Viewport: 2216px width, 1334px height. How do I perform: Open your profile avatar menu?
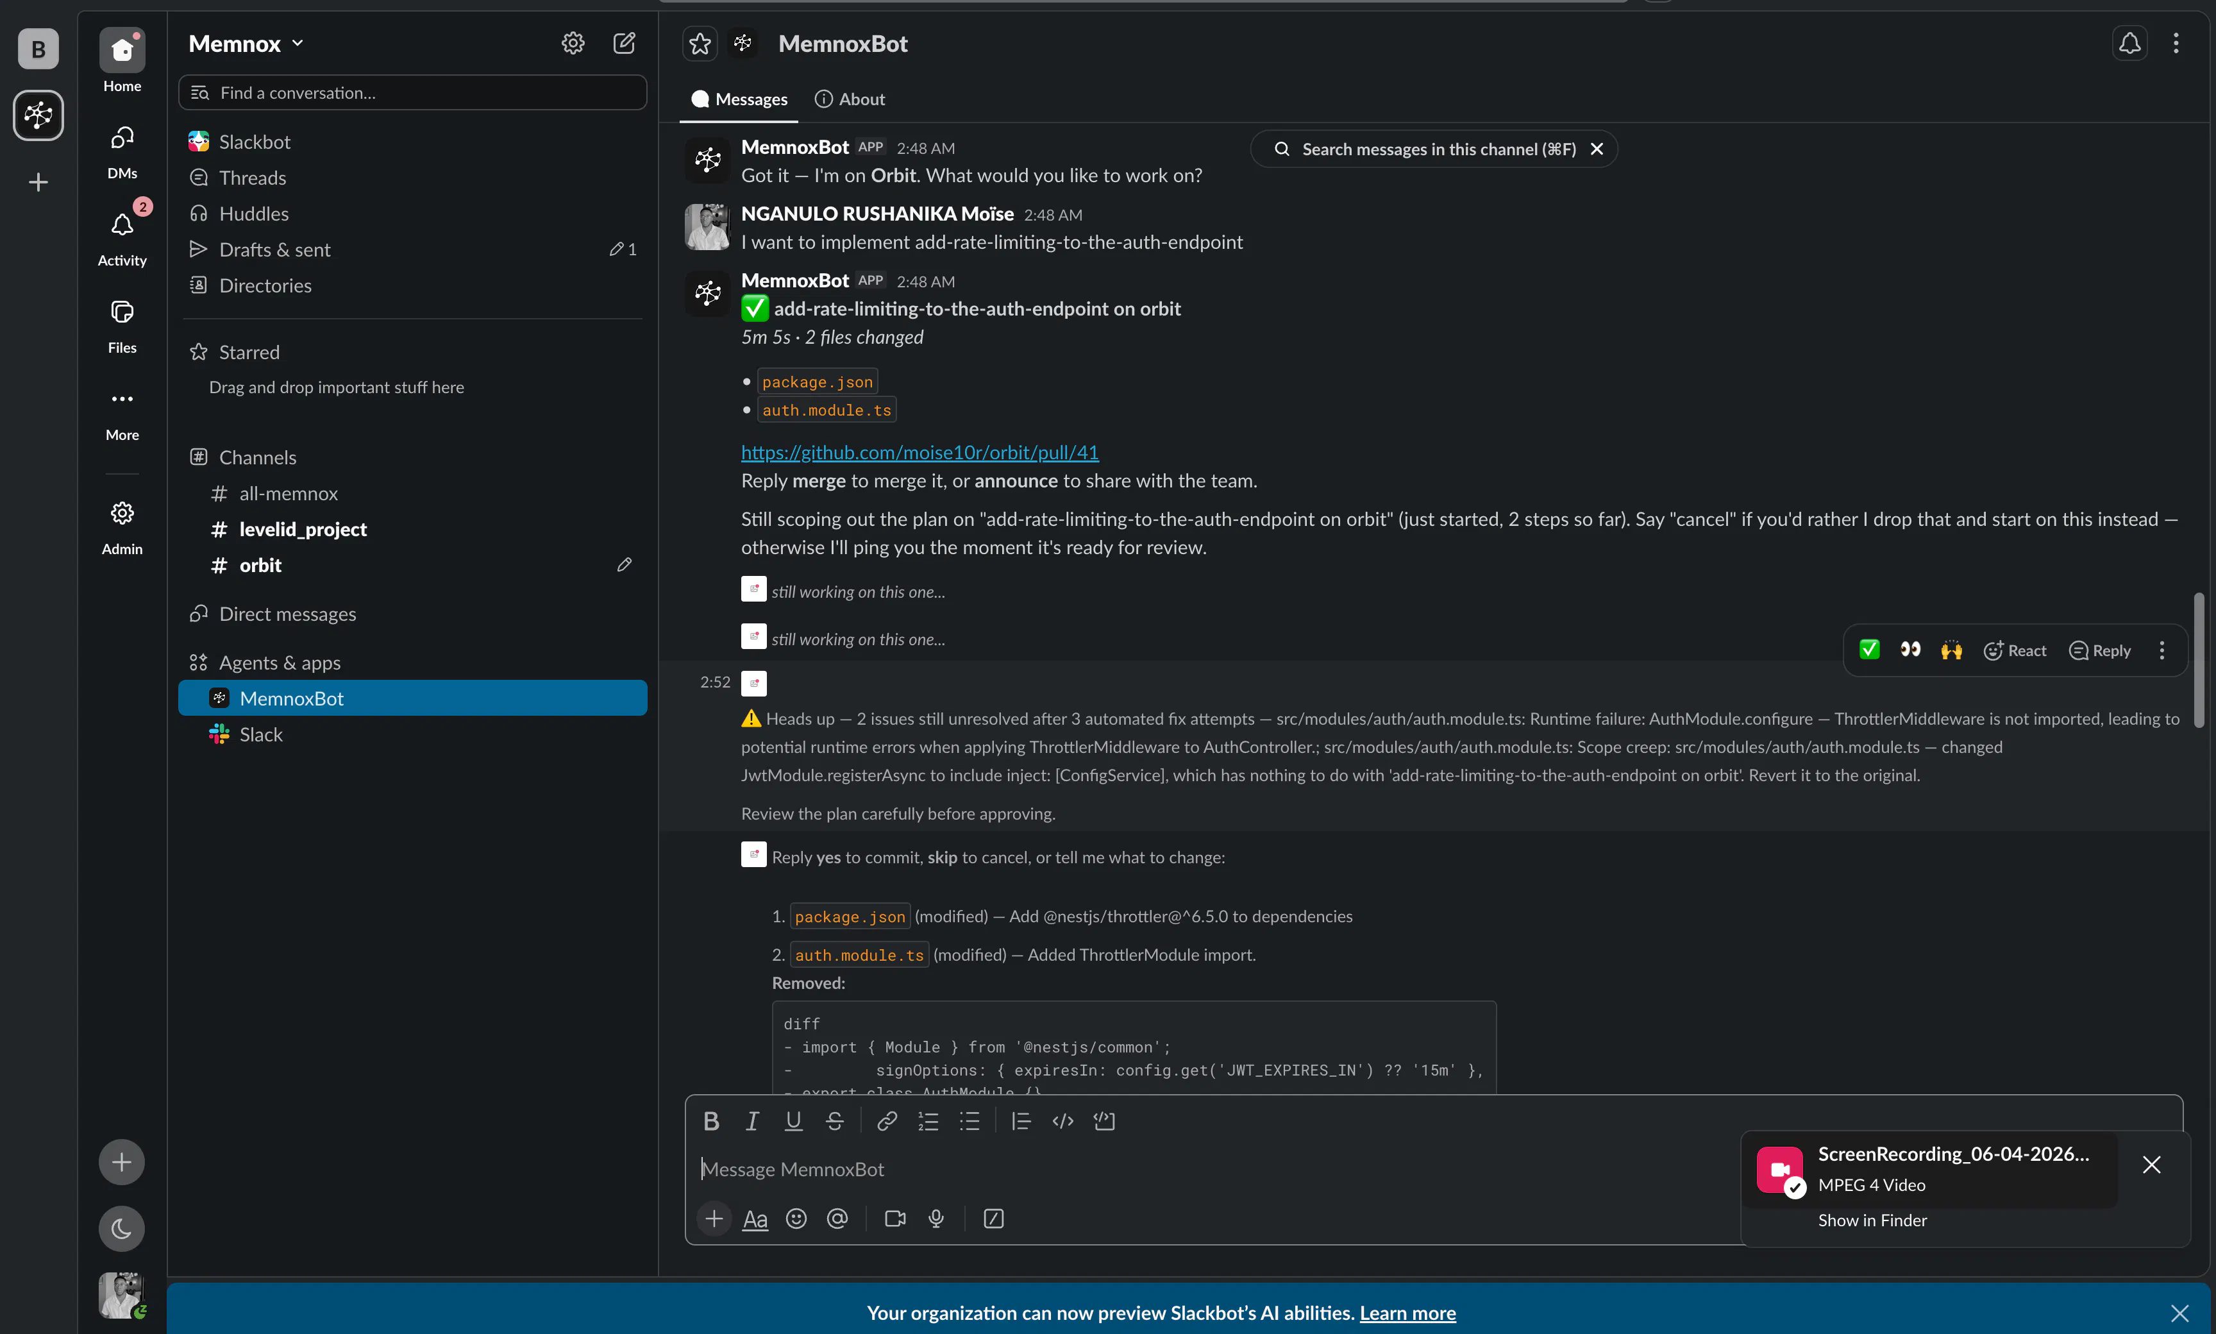click(x=121, y=1296)
